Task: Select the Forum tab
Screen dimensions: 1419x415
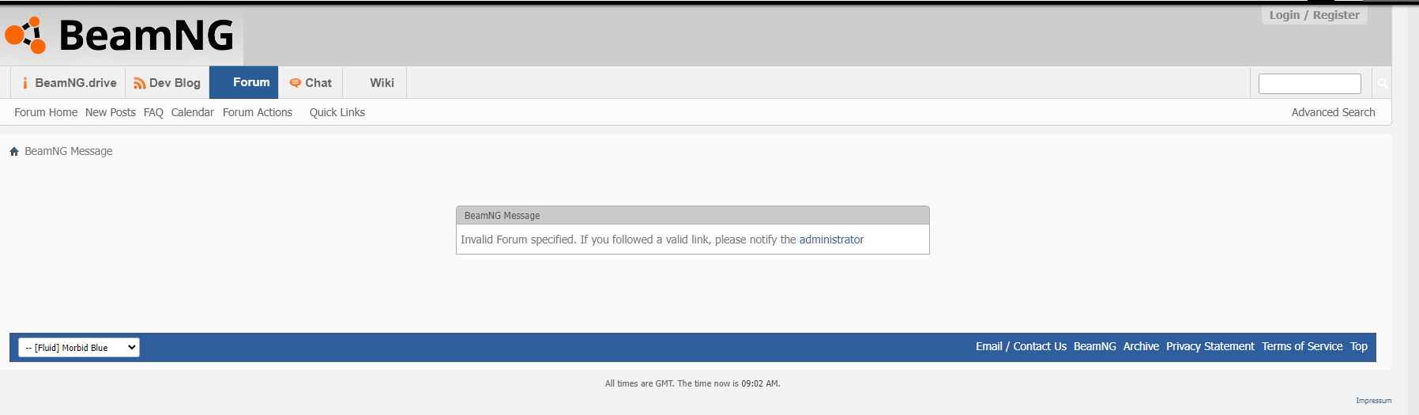Action: coord(250,82)
